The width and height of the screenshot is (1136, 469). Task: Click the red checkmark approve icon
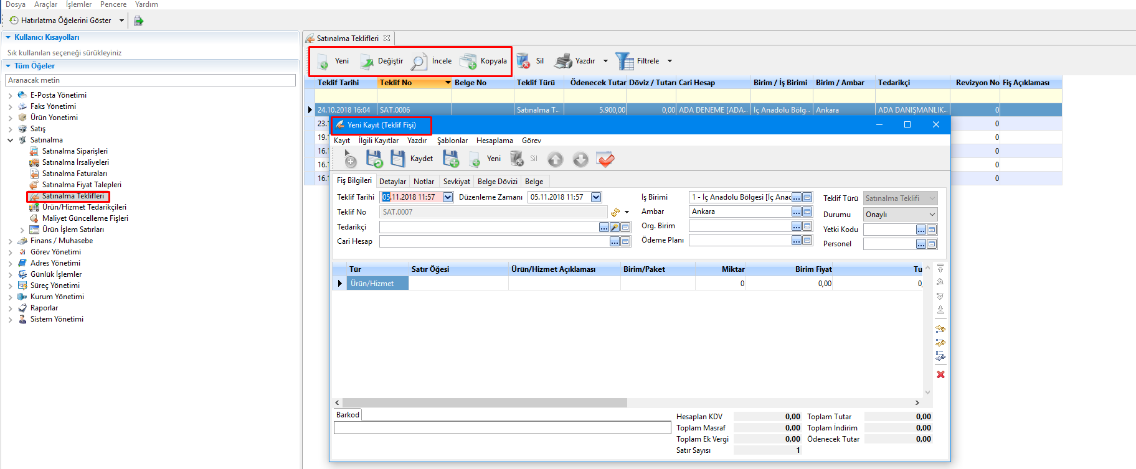coord(605,159)
